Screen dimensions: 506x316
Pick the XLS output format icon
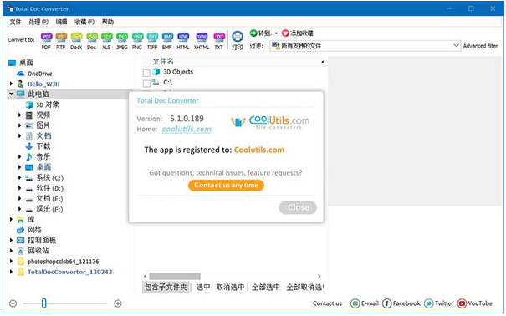(106, 38)
